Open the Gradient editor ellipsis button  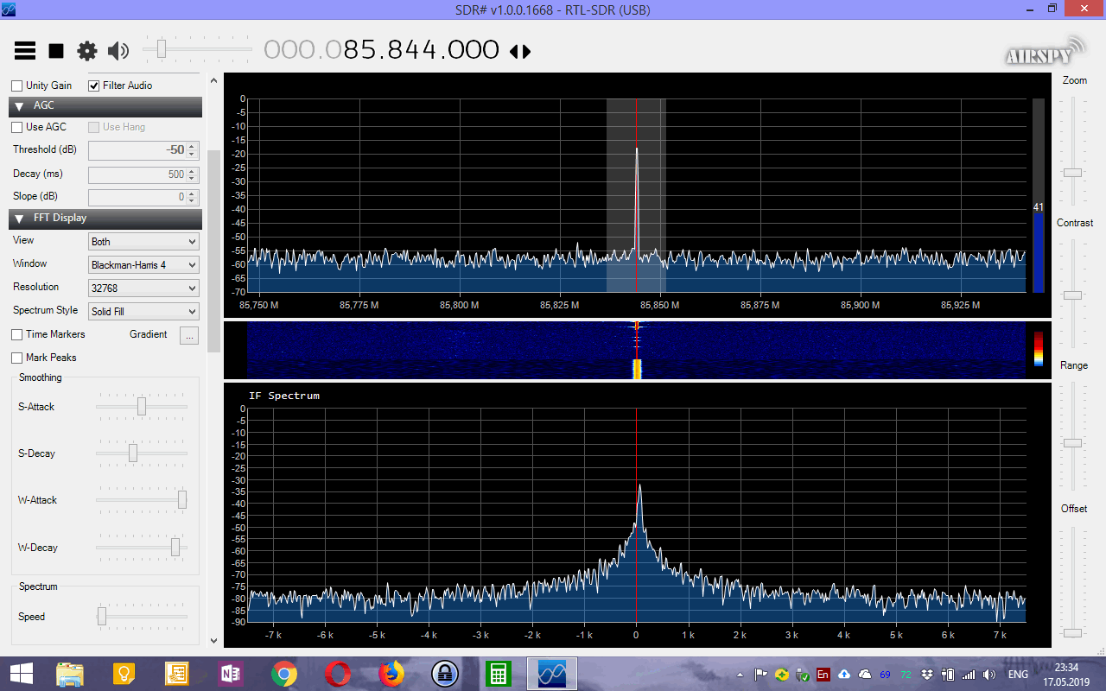tap(189, 335)
